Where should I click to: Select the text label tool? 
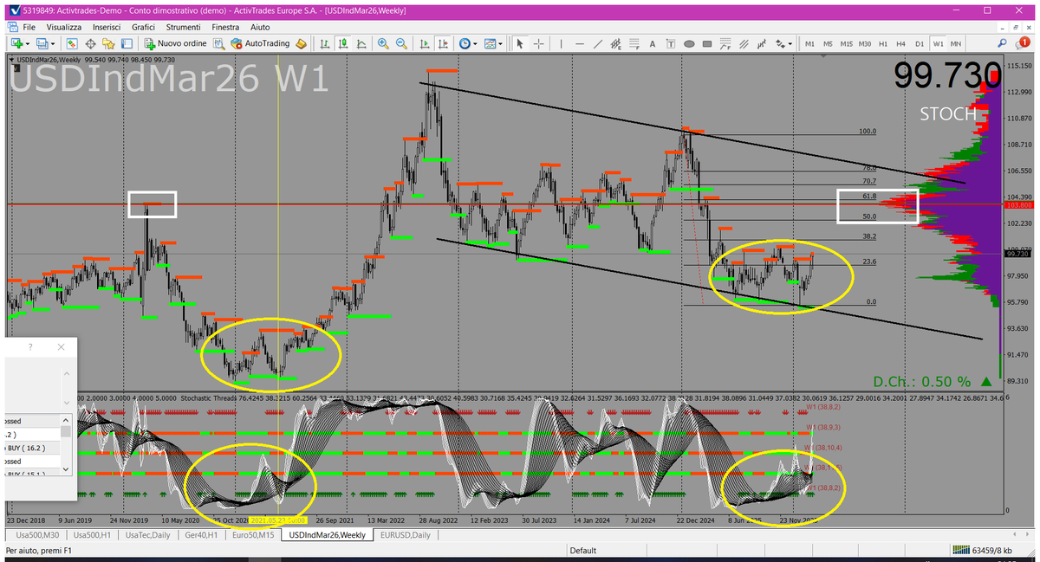tap(671, 43)
